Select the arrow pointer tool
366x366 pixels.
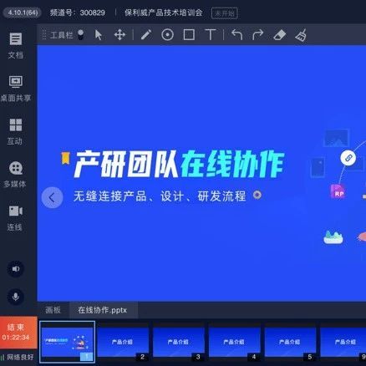point(99,35)
